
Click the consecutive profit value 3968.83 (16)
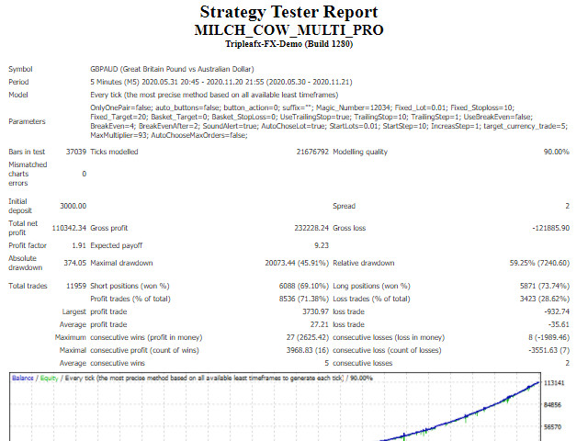[x=308, y=350]
